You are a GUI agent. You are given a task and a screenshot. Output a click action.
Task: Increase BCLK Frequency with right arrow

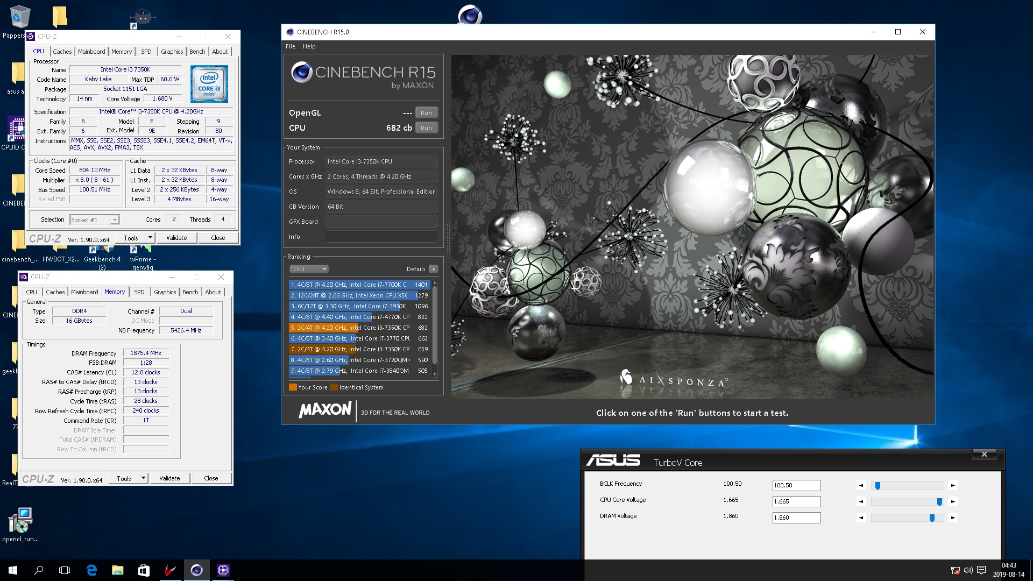click(x=953, y=485)
